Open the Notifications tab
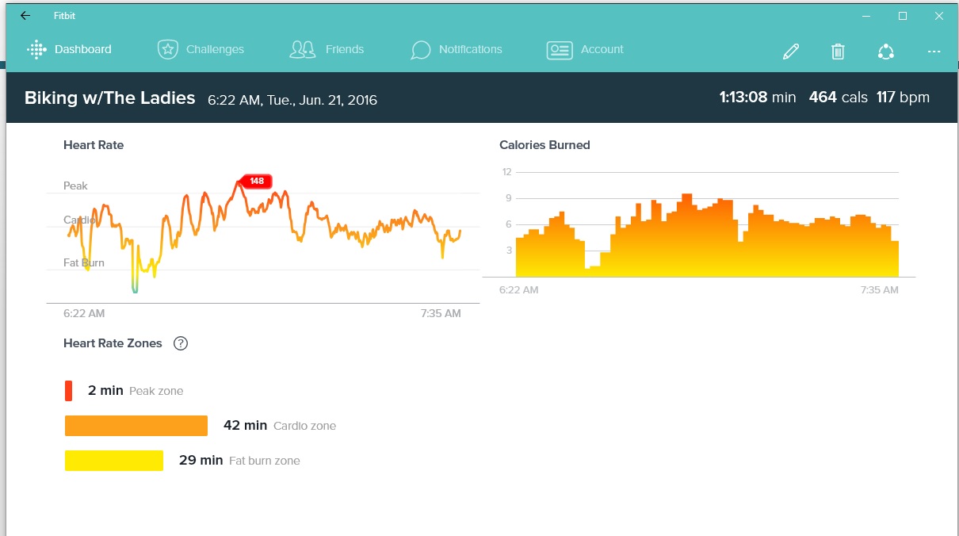The image size is (959, 536). point(457,49)
